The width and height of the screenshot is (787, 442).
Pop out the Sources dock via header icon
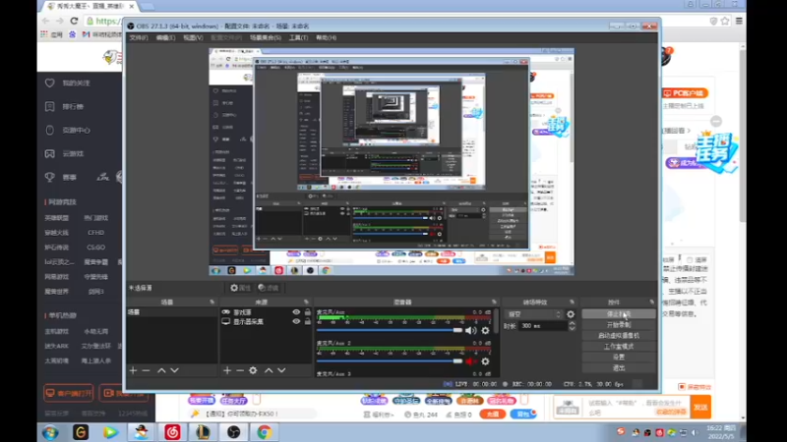pos(306,303)
